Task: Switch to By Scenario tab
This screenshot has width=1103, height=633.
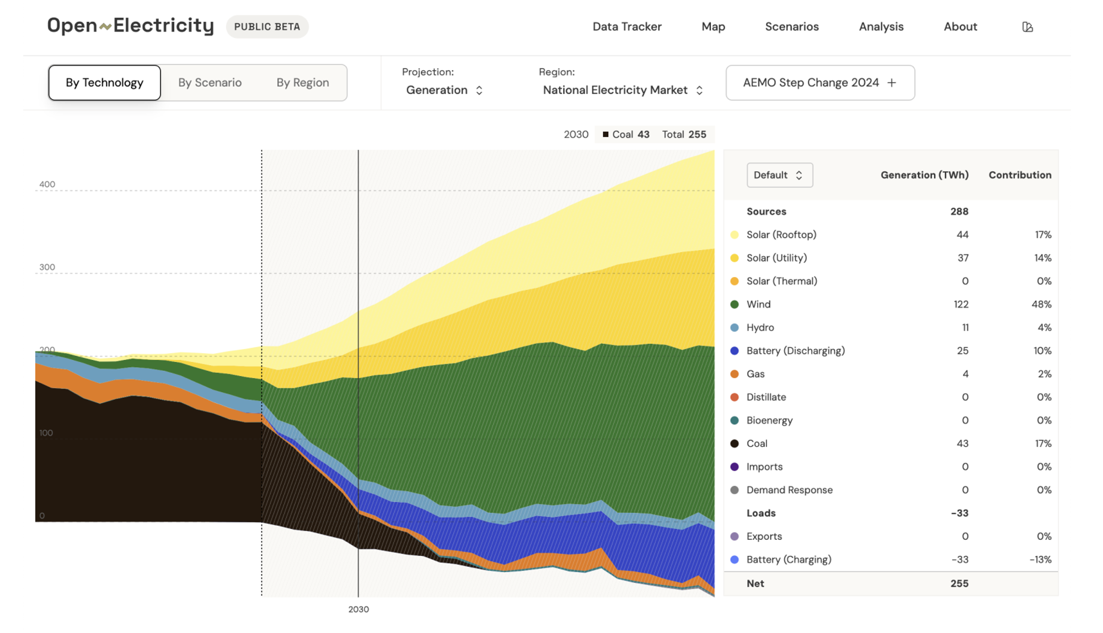Action: point(210,83)
